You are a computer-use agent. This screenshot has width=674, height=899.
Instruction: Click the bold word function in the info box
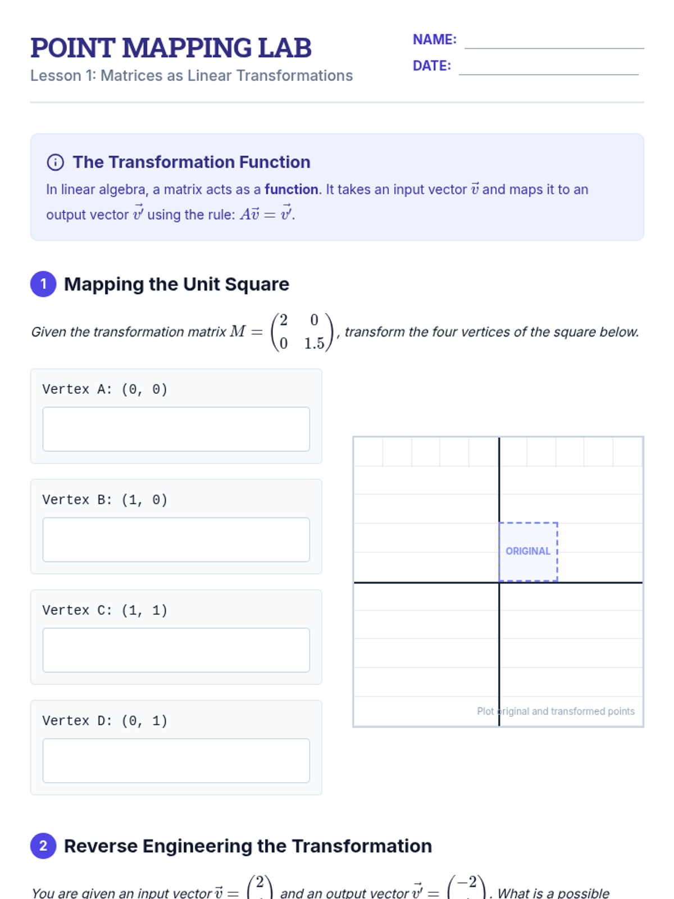click(292, 190)
